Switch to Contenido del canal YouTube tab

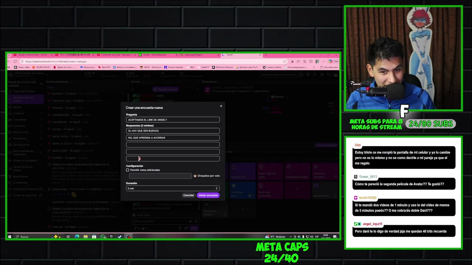[115, 55]
